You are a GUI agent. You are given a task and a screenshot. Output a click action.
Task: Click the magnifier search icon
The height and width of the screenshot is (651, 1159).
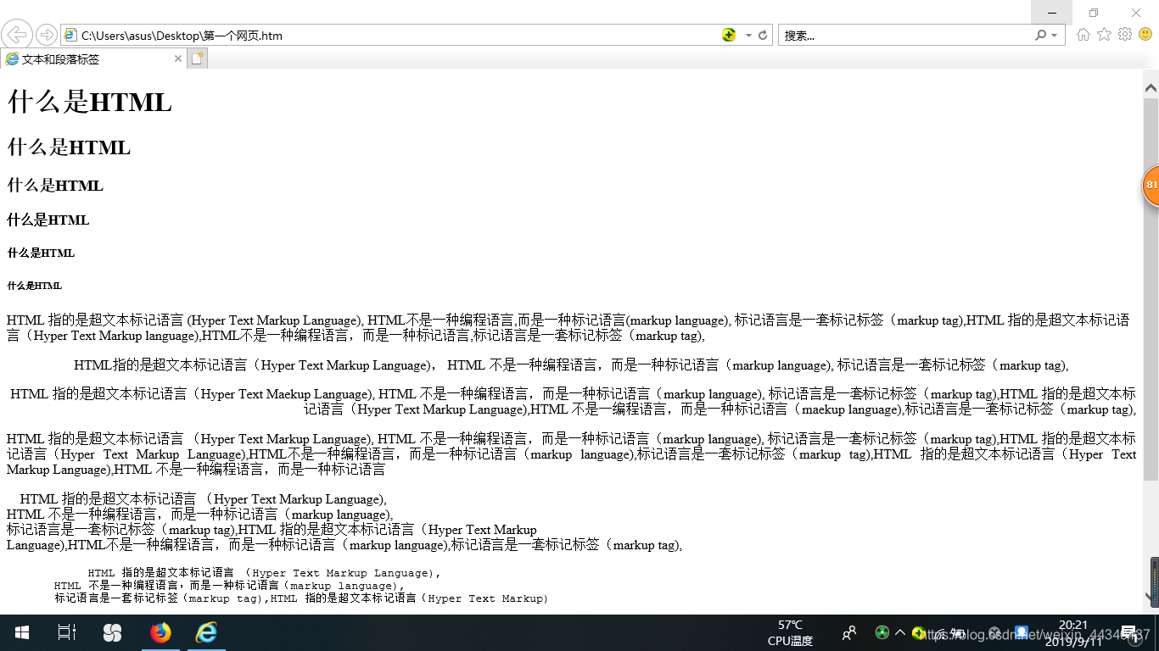1040,36
